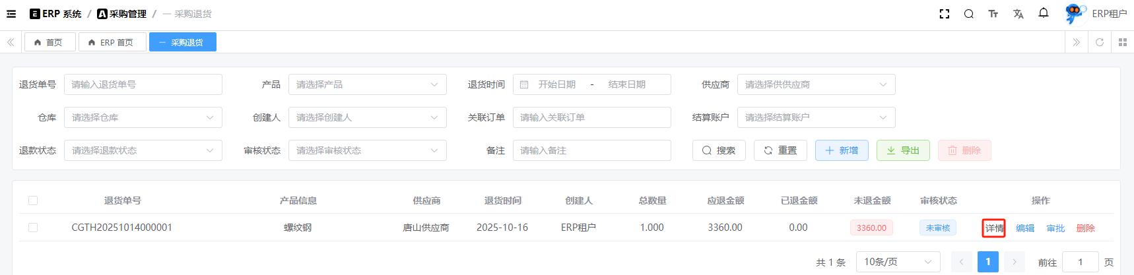1134x275 pixels.
Task: Enter fullscreen mode via top icon
Action: (945, 14)
